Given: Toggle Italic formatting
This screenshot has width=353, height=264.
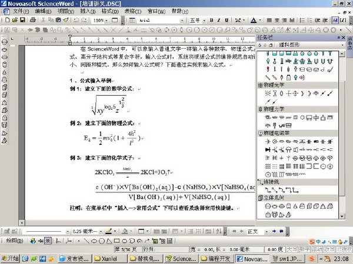Looking at the screenshot, I should coord(219,20).
